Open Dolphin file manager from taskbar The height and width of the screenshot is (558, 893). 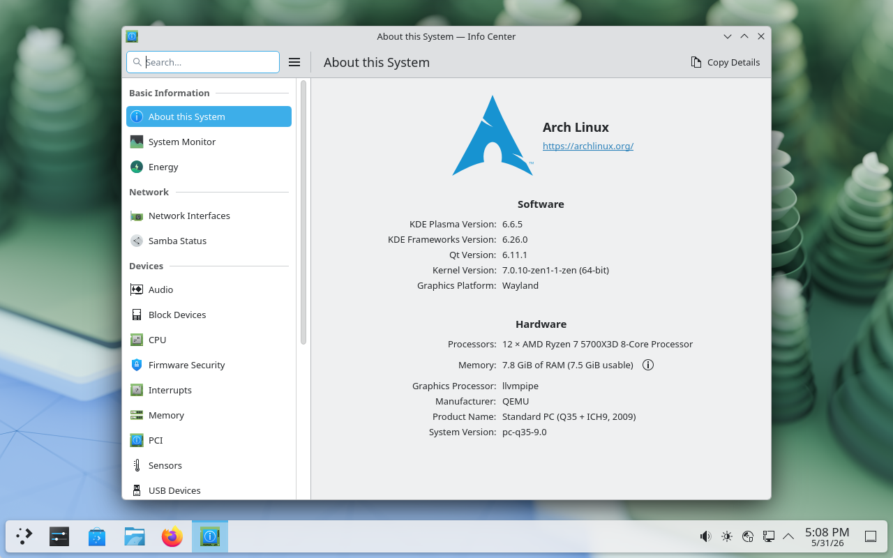click(x=135, y=536)
